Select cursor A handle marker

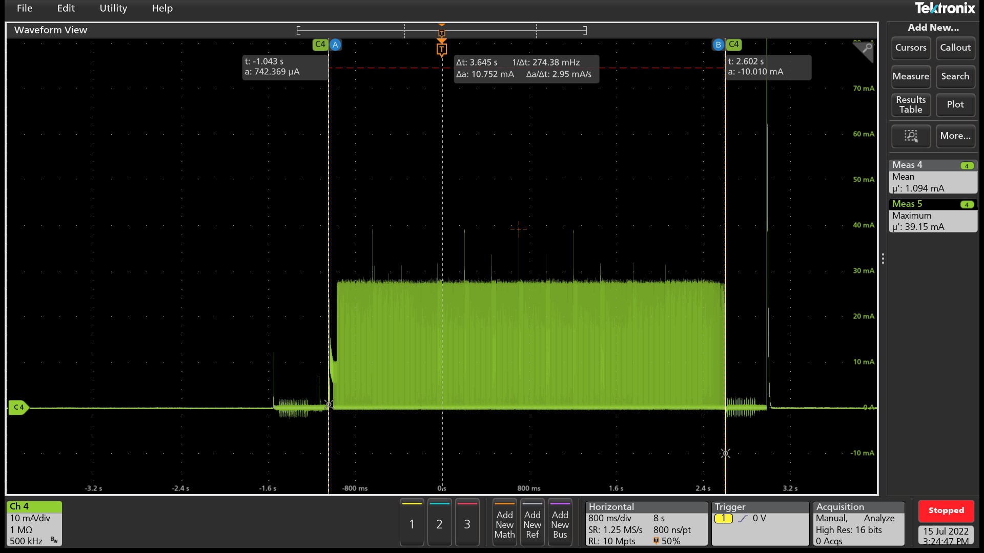click(x=335, y=45)
